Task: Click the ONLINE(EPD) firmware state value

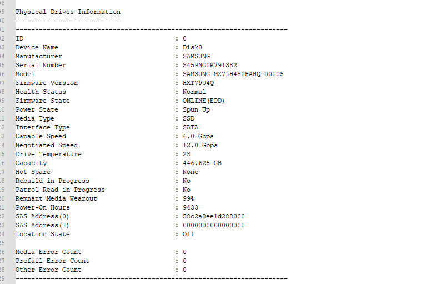Action: [x=203, y=101]
